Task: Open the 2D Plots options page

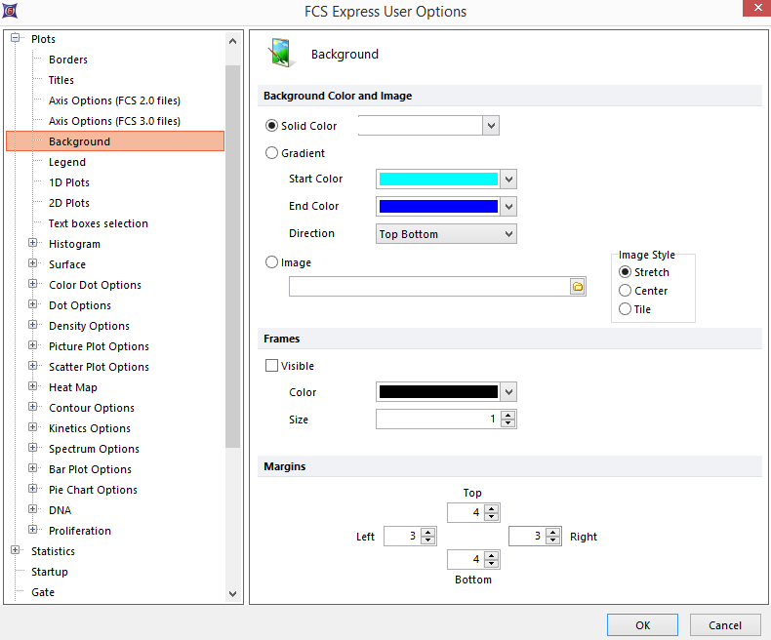Action: (69, 203)
